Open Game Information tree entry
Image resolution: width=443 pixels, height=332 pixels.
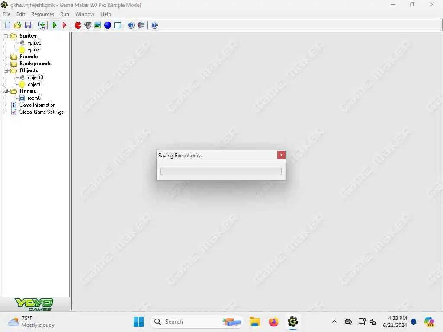(37, 105)
